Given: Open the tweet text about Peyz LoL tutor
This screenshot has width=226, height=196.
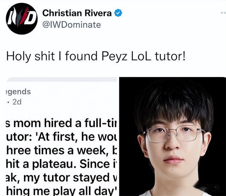Looking at the screenshot, I should pyautogui.click(x=96, y=57).
